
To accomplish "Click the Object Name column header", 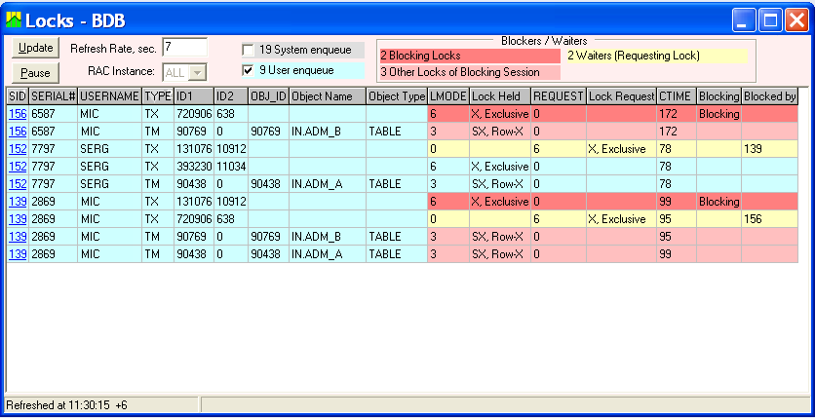I will pyautogui.click(x=328, y=96).
